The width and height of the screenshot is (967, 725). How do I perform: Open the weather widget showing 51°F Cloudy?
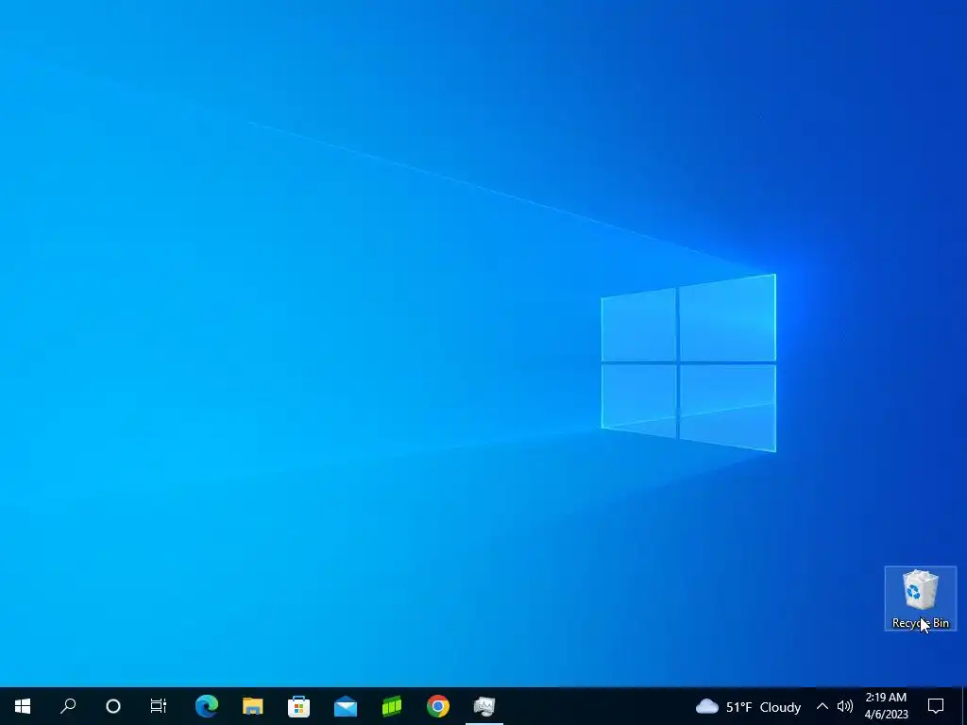pos(748,706)
